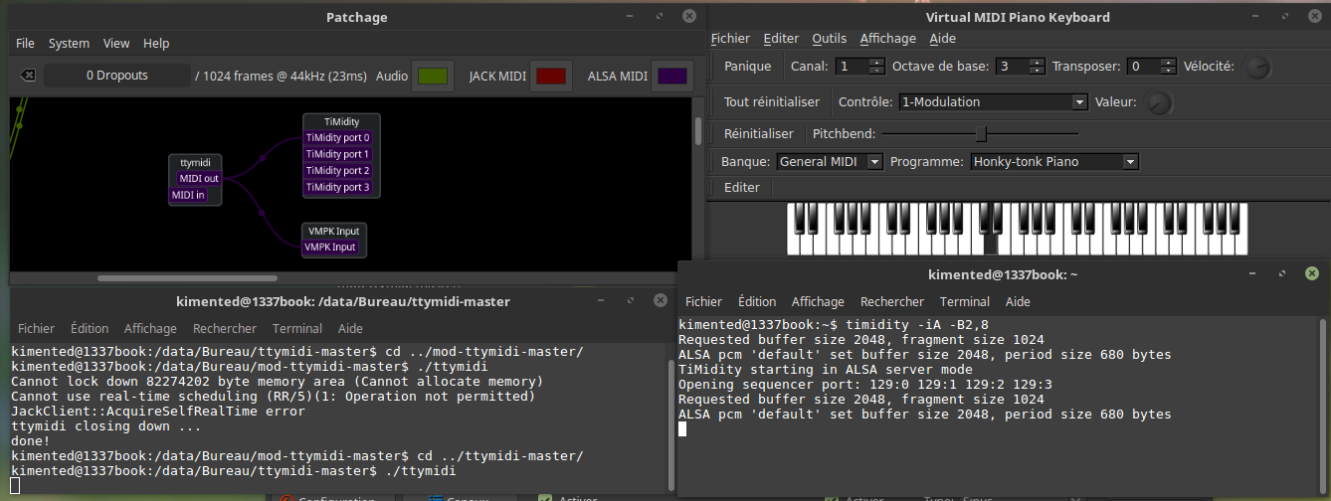Decrease the Octave de base value
The width and height of the screenshot is (1331, 501).
coord(1036,71)
